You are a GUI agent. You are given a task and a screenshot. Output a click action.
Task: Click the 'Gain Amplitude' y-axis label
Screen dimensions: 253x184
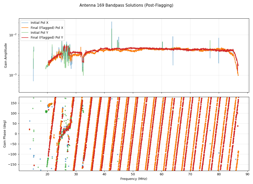6,55
